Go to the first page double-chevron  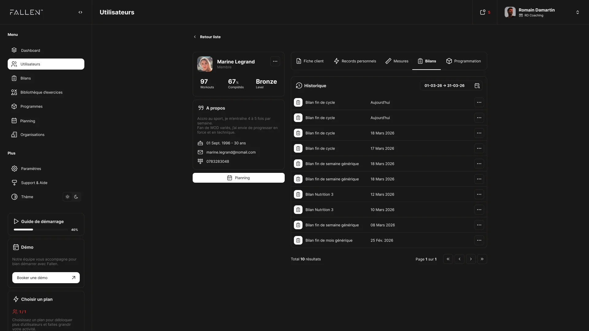448,259
